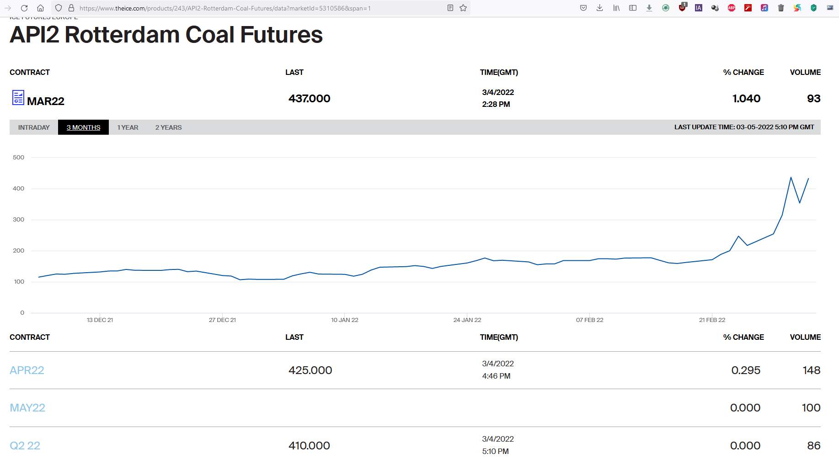Show the 1 Year chart range

(x=128, y=127)
